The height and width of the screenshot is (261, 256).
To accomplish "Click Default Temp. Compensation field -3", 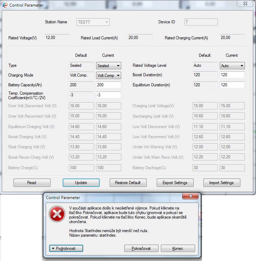I will (82, 95).
